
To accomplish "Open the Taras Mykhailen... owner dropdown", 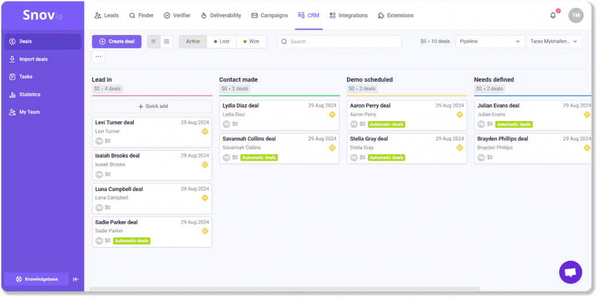I will click(x=554, y=41).
